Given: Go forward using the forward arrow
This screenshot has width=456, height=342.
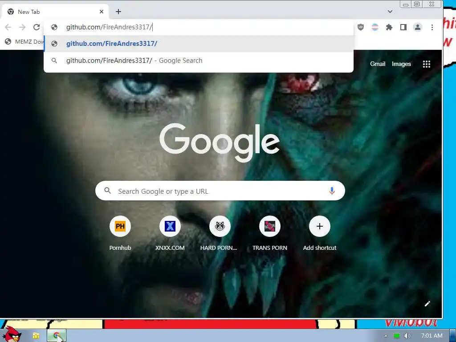Looking at the screenshot, I should coord(22,27).
